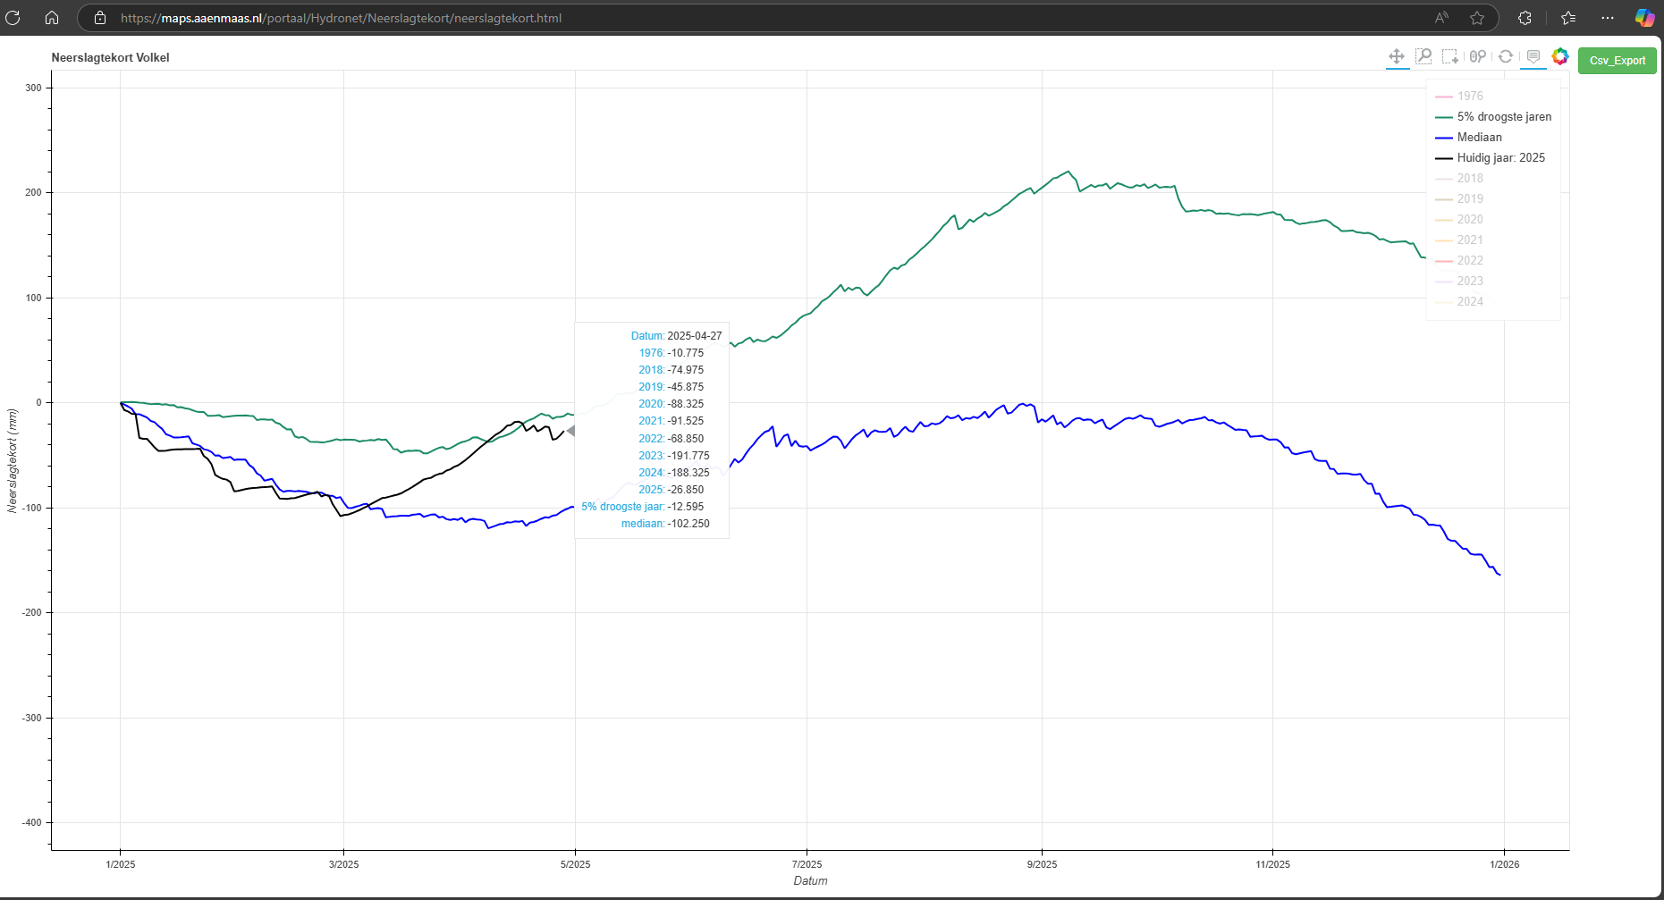Select the Pan tool in chart toolbar
This screenshot has width=1664, height=900.
click(x=1397, y=56)
